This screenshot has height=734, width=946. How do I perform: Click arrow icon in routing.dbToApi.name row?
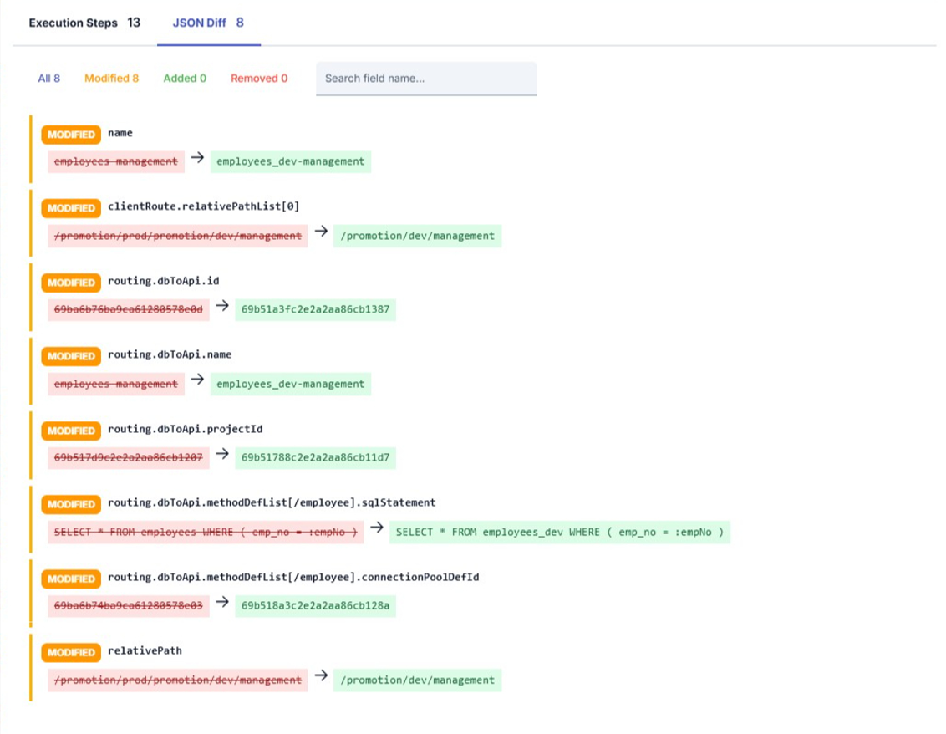click(197, 380)
